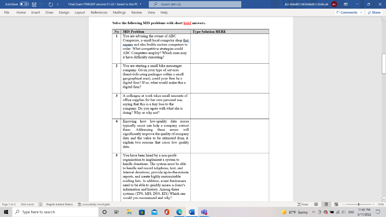Open the Windows Start menu
This screenshot has height=217, width=386.
(x=6, y=212)
